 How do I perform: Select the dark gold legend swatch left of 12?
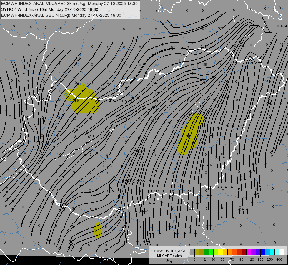tap(202, 252)
